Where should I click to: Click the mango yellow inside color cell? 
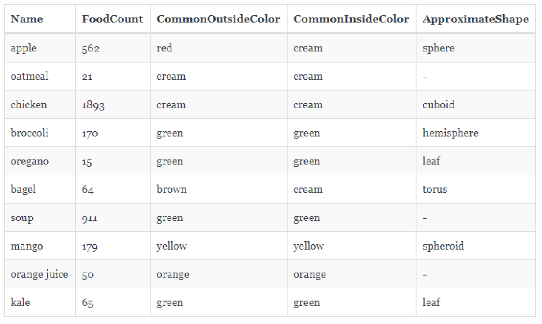(x=308, y=246)
